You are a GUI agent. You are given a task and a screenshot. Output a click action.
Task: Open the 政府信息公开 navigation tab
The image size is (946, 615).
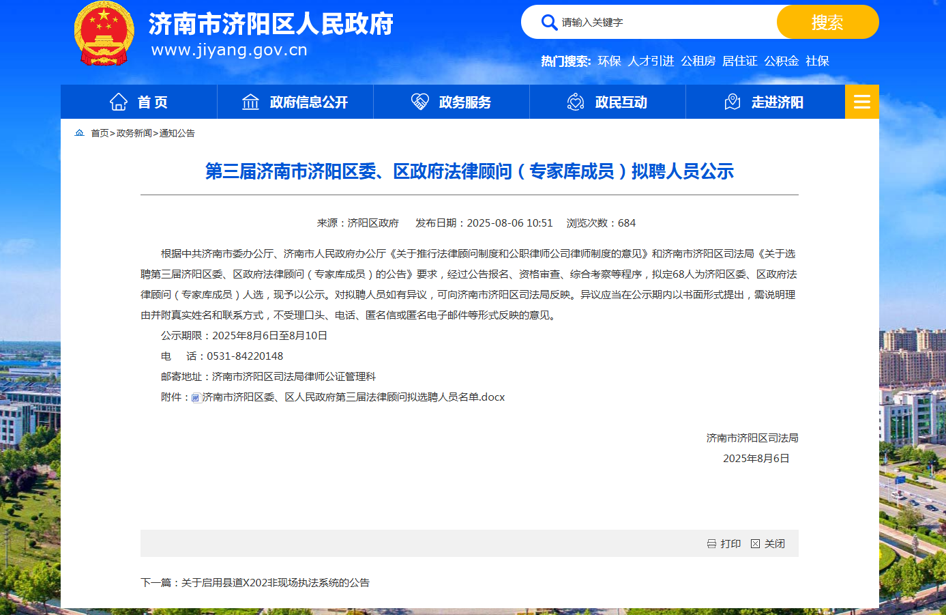(295, 102)
